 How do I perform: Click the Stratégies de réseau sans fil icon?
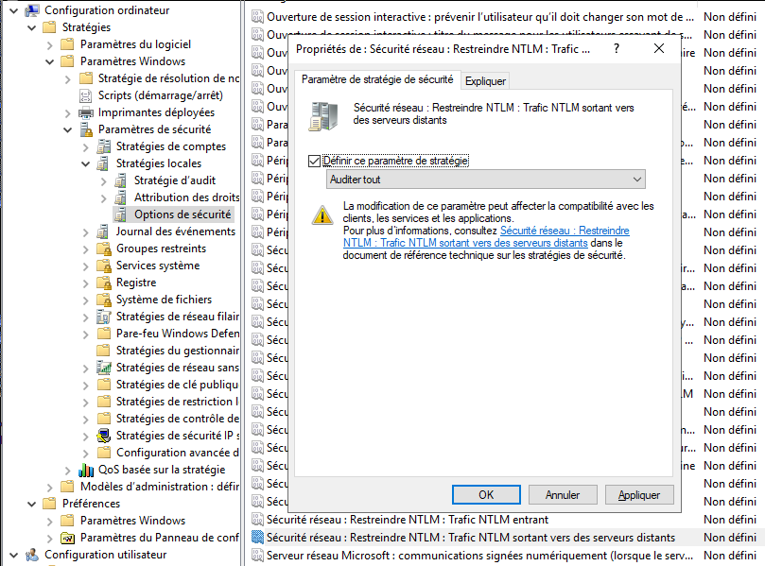pos(103,368)
